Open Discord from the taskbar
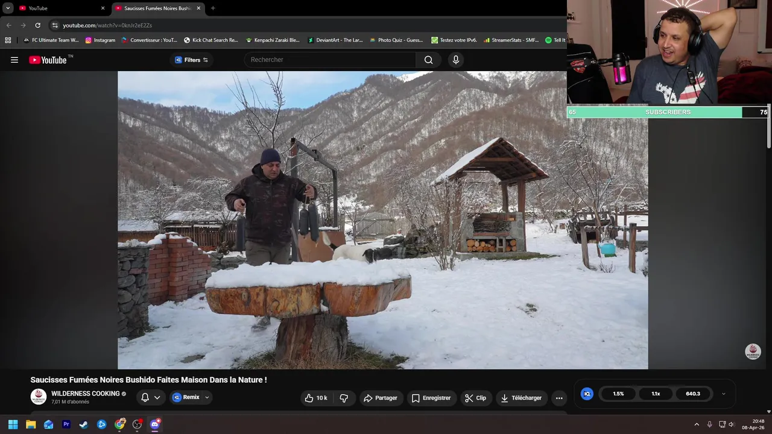The height and width of the screenshot is (434, 772). pos(155,424)
